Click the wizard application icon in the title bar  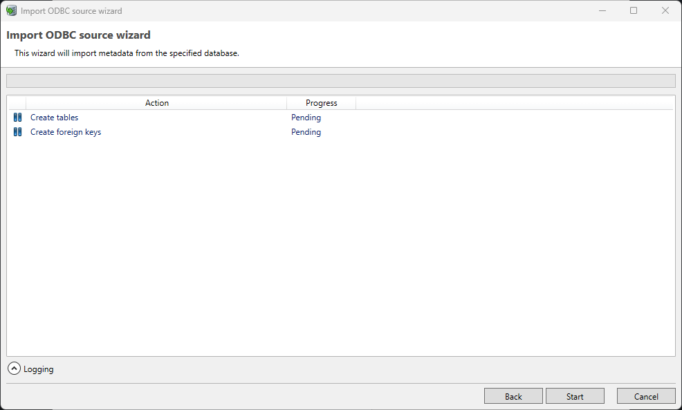[x=11, y=10]
